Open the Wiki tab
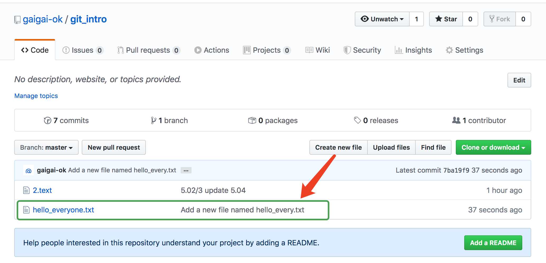Viewport: 546px width, 263px height. (318, 50)
